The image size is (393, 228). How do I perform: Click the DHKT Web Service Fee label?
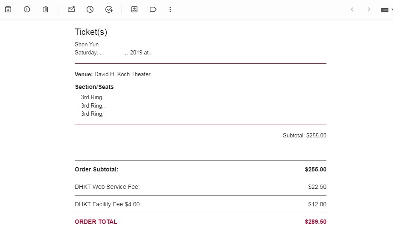pos(107,187)
